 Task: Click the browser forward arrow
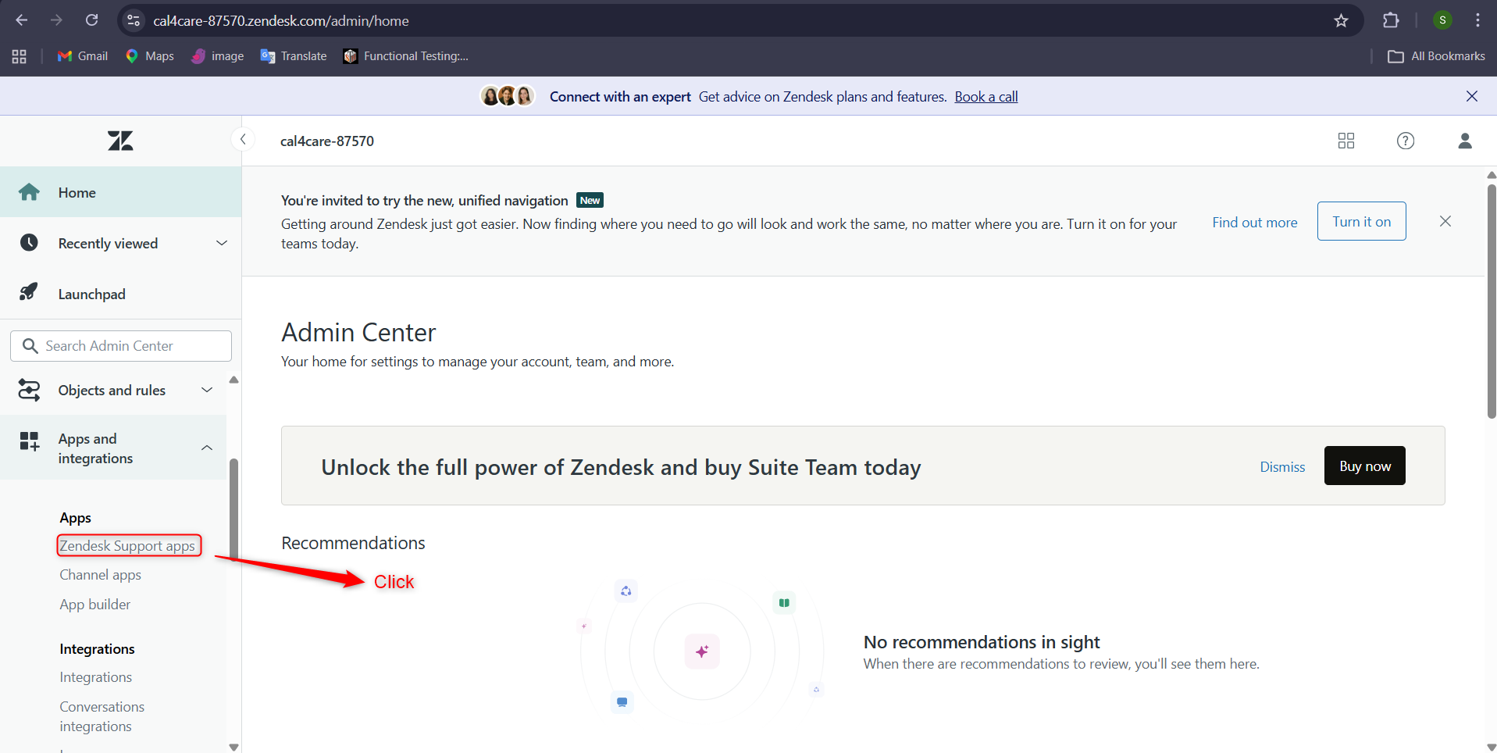pyautogui.click(x=56, y=20)
